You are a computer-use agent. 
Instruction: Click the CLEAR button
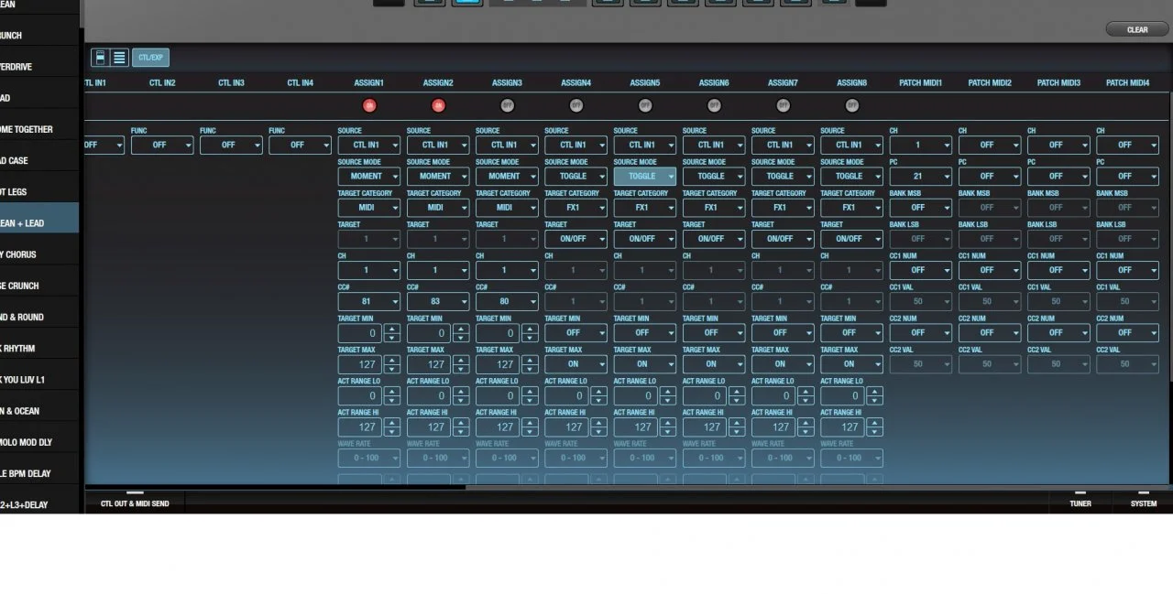1137,29
